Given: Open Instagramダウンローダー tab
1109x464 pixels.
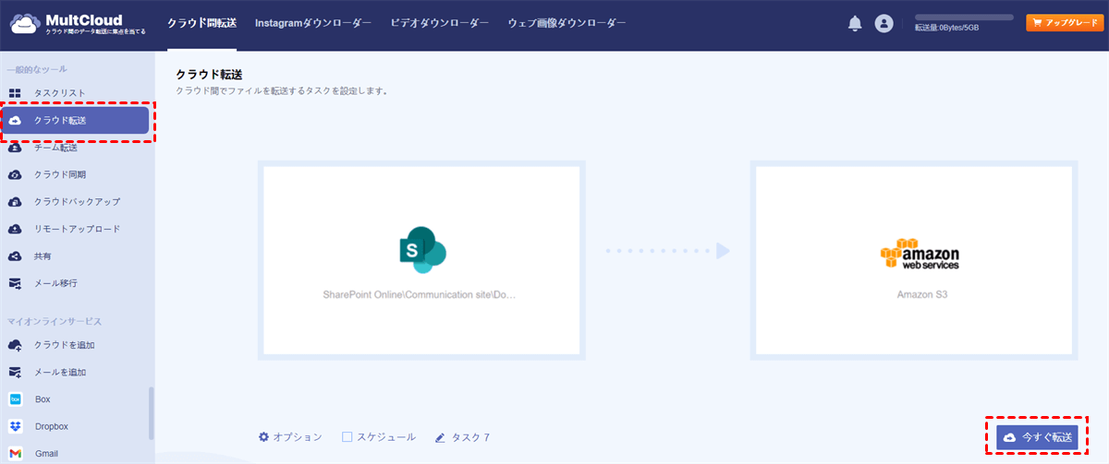Looking at the screenshot, I should click(x=313, y=23).
